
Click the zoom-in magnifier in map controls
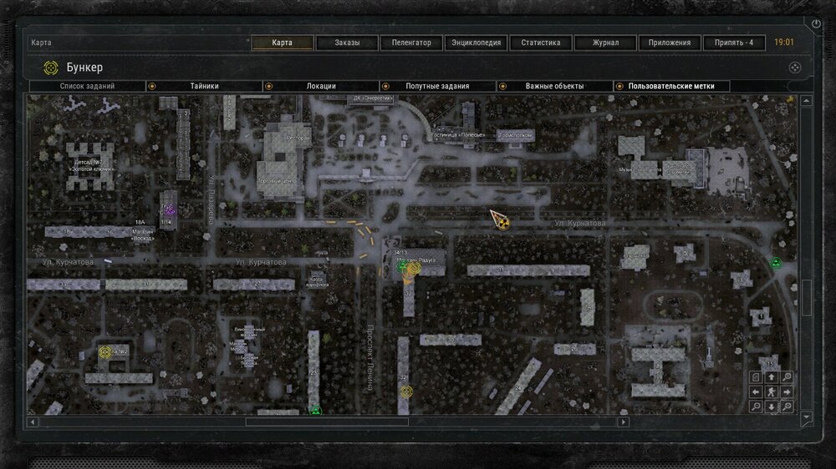pos(787,377)
